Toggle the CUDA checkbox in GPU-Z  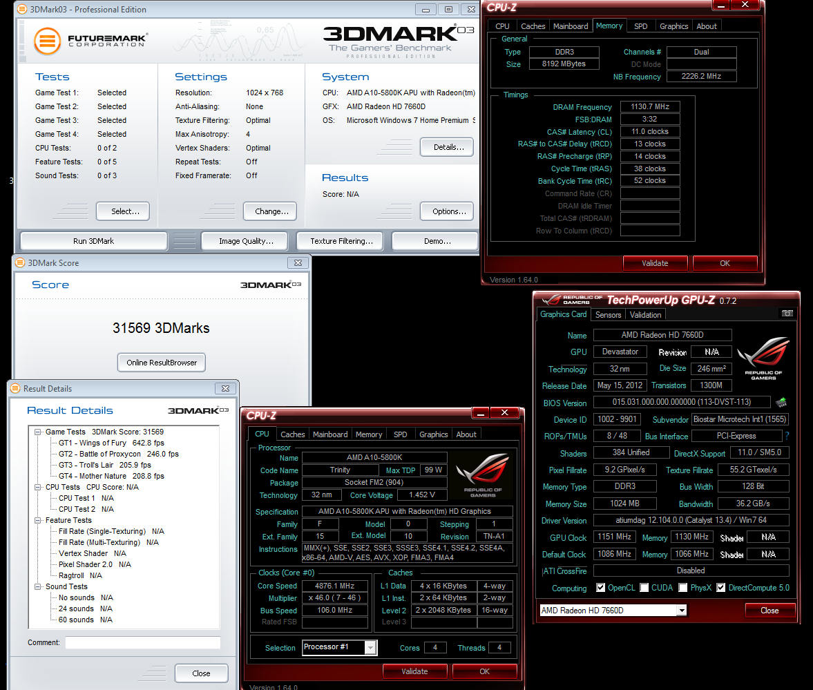(644, 587)
